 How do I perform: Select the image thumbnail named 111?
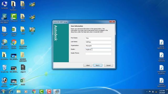coord(32,18)
